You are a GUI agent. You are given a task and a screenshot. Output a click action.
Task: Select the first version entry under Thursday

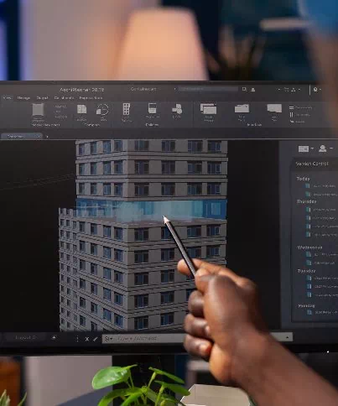(320, 210)
